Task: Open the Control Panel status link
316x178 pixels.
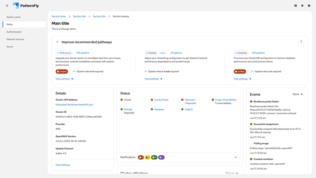Action: click(161, 100)
